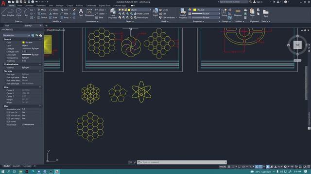Toggle grid display in status bar
The image size is (311, 174).
[229, 167]
